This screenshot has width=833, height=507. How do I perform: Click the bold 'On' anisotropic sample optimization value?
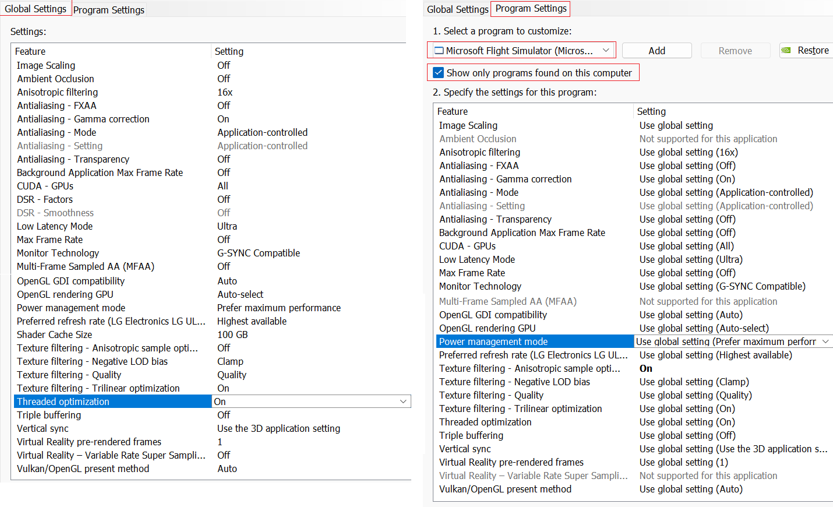(645, 368)
